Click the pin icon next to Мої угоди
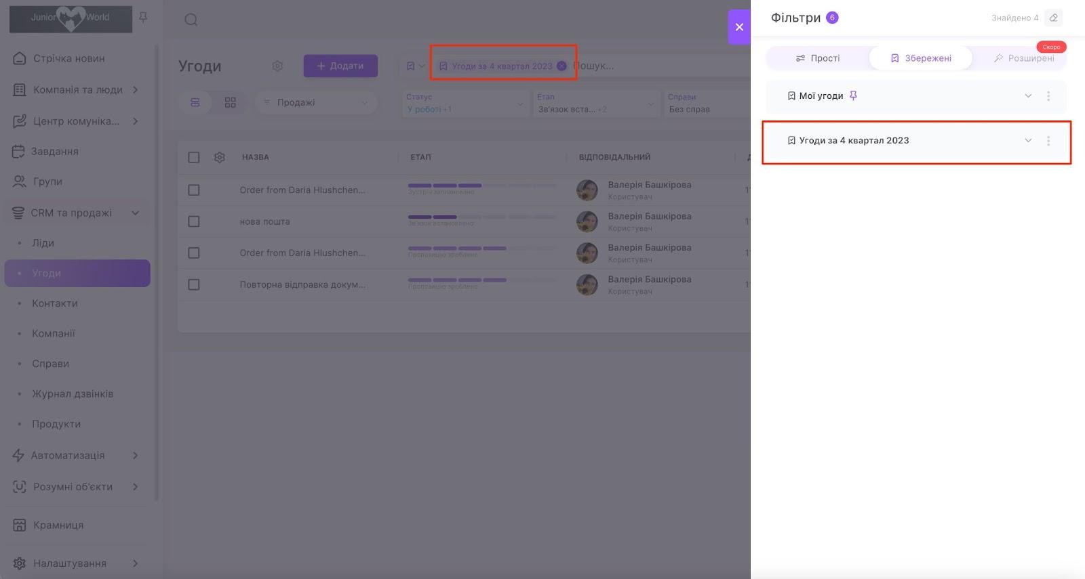This screenshot has height=579, width=1085. click(x=853, y=96)
